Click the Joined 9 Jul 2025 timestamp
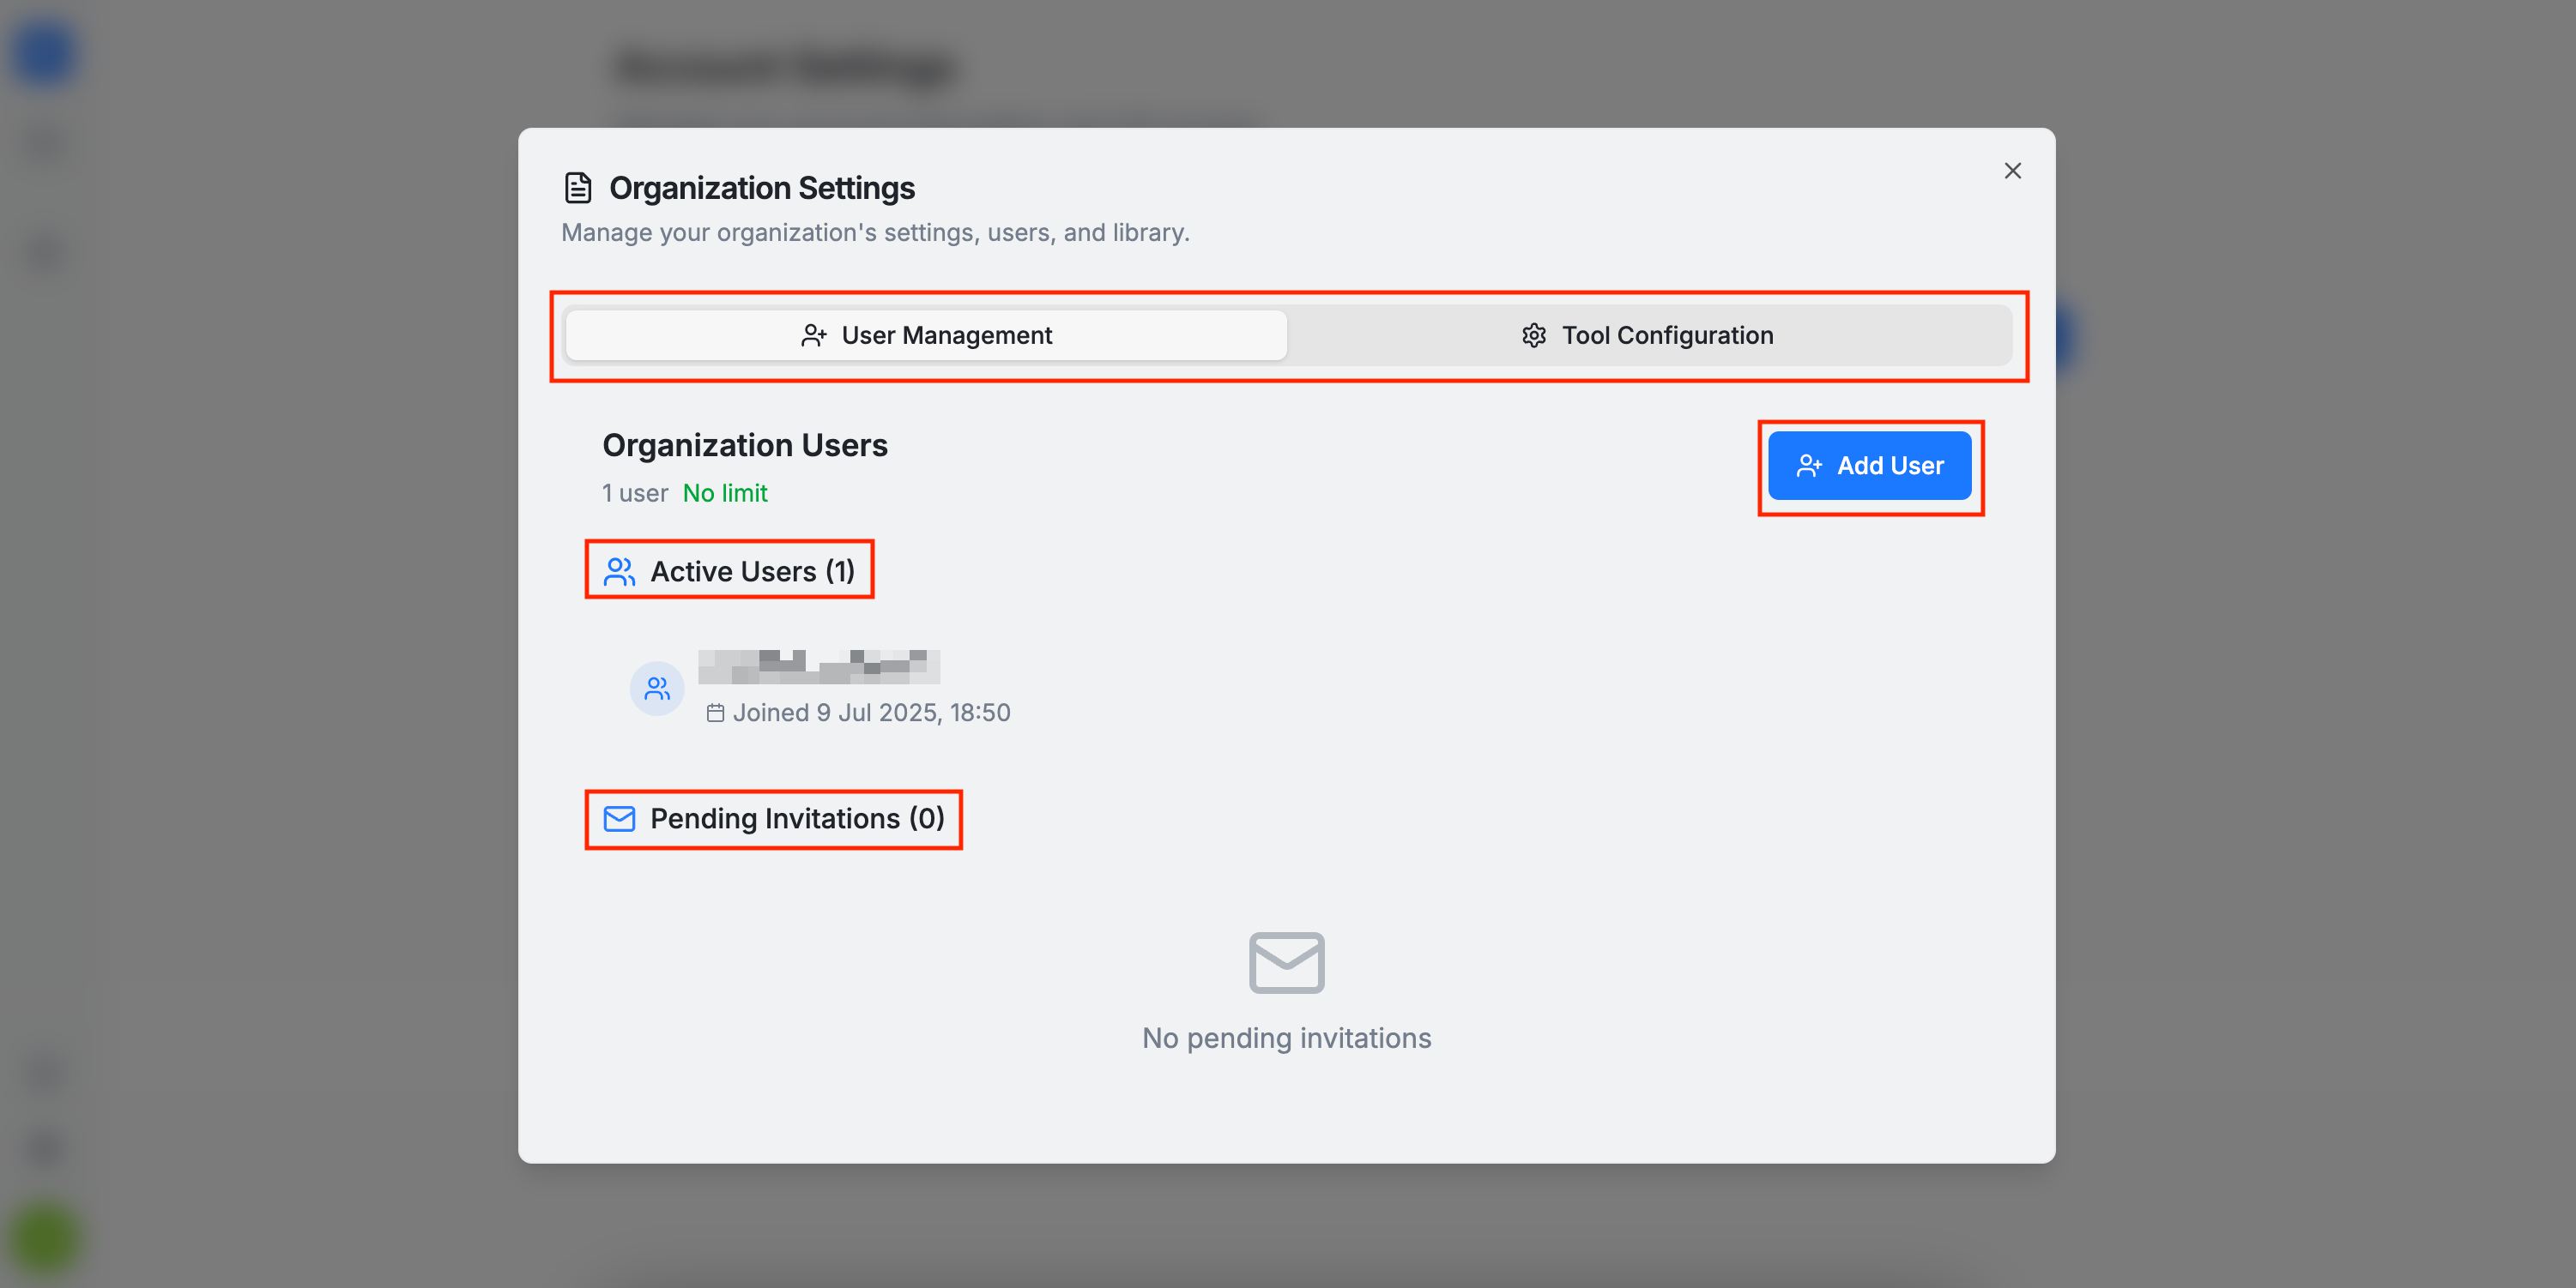Image resolution: width=2576 pixels, height=1288 pixels. point(870,713)
